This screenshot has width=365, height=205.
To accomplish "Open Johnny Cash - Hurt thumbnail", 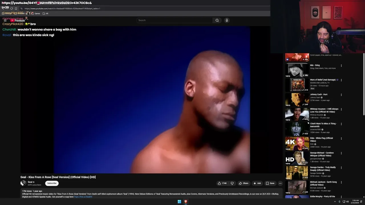I will point(297,99).
